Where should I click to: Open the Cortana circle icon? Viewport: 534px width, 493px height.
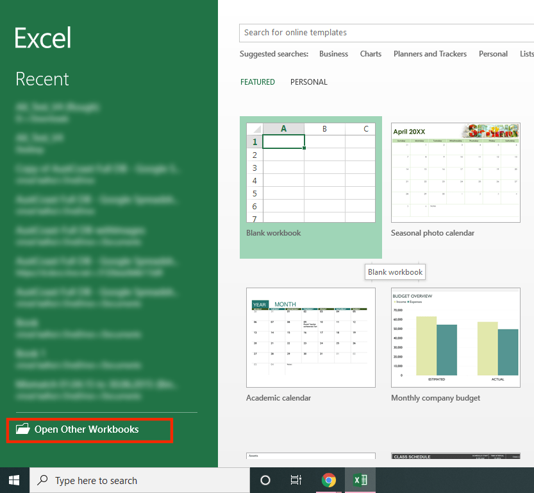coord(265,480)
